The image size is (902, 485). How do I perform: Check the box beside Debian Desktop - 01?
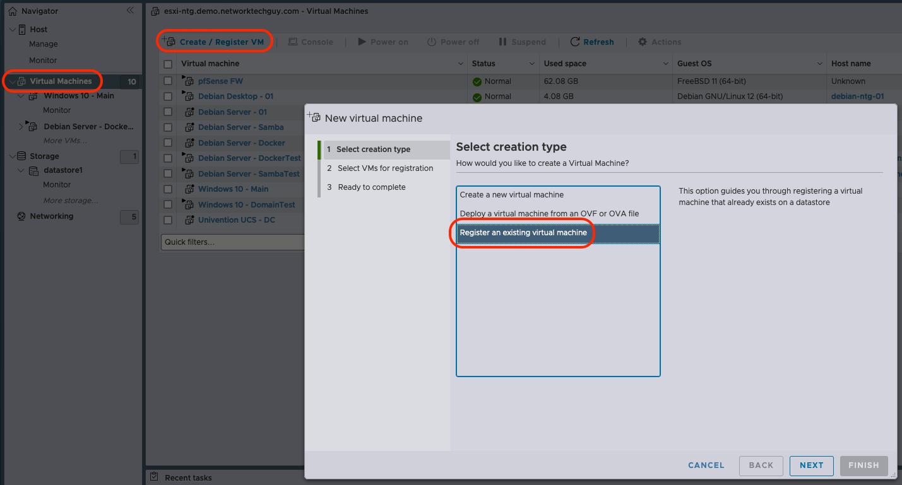click(x=168, y=96)
